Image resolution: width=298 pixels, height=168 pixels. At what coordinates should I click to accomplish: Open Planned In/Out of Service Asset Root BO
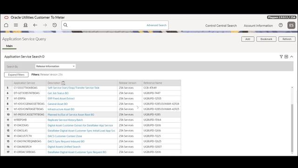pos(71,115)
